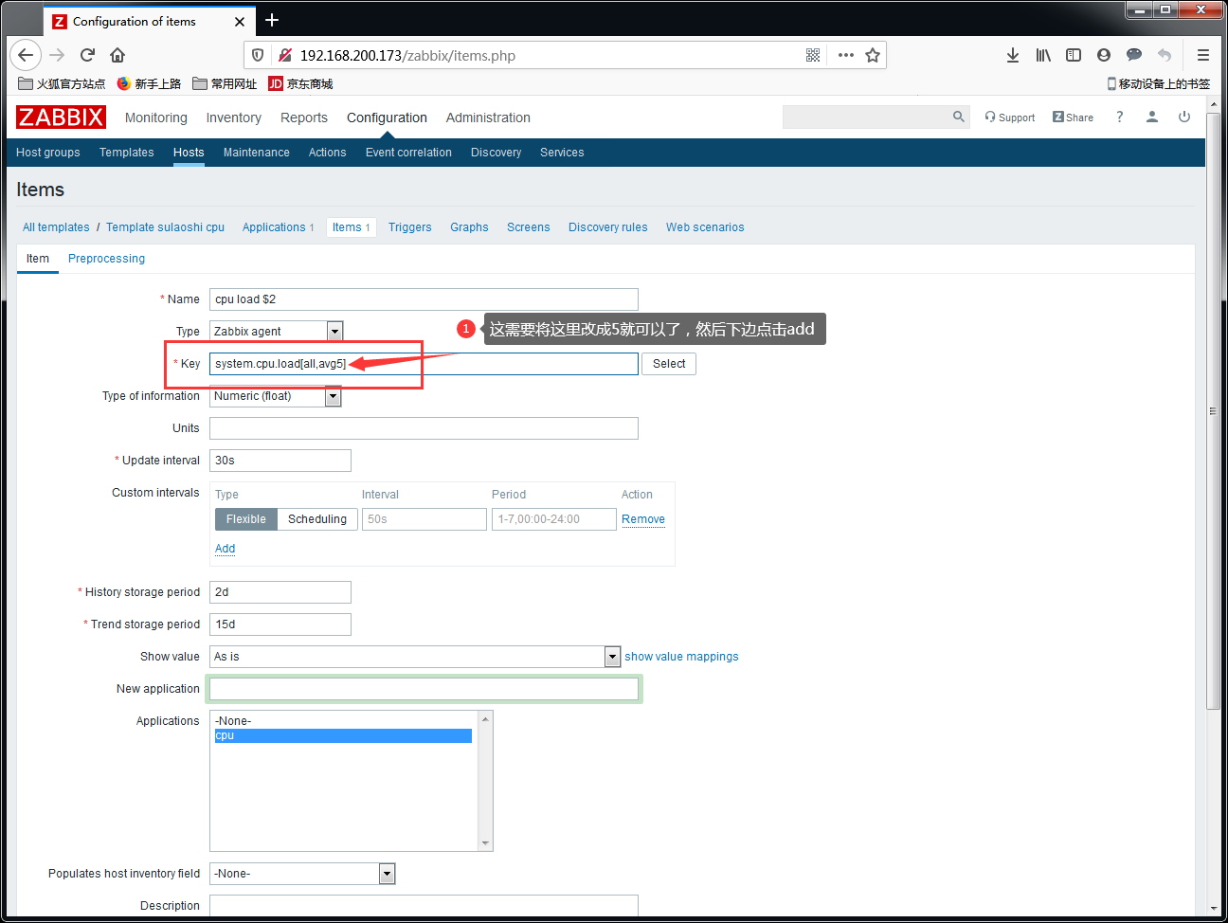Select the Flexible custom interval type
Screen dimensions: 1228x923
pos(246,519)
